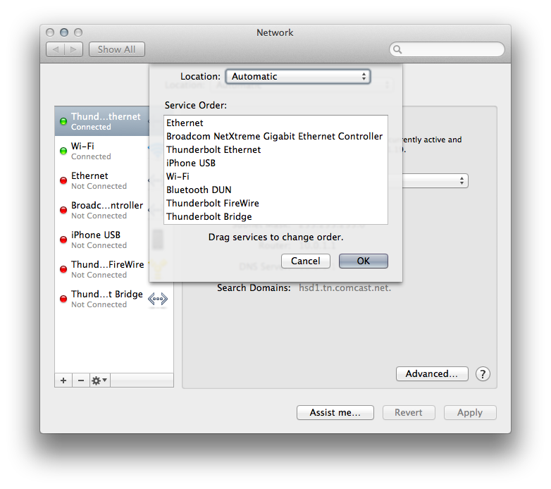Image resolution: width=551 pixels, height=489 pixels.
Task: Click the window minimize button
Action: (x=64, y=32)
